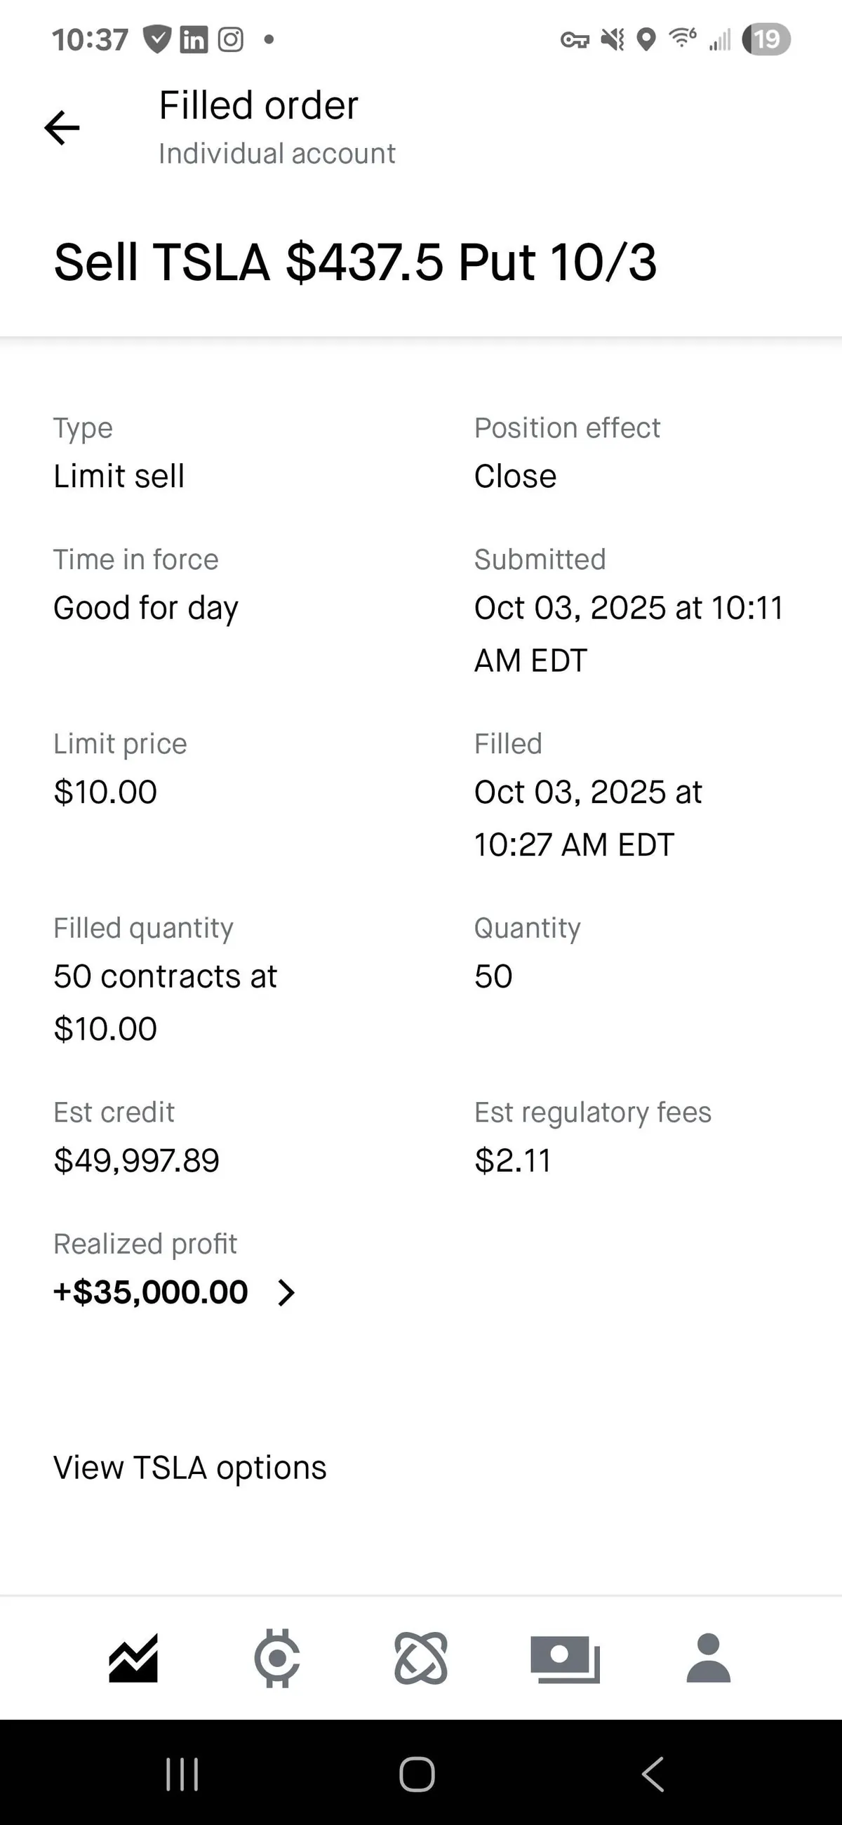Tap the Wi-Fi status icon

pyautogui.click(x=682, y=37)
